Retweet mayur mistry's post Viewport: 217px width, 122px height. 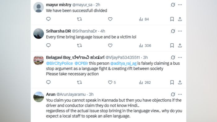pyautogui.click(x=79, y=19)
